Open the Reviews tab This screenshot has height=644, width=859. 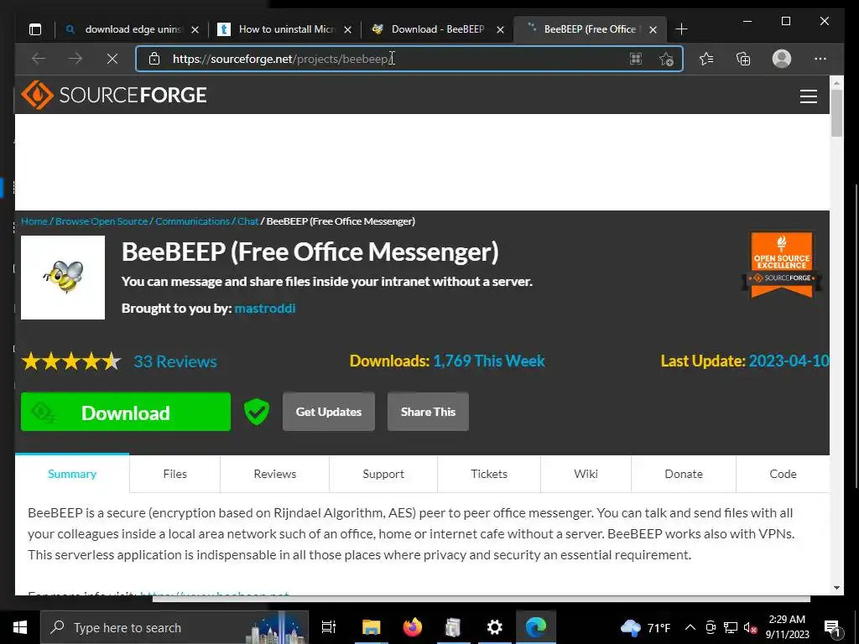click(275, 474)
